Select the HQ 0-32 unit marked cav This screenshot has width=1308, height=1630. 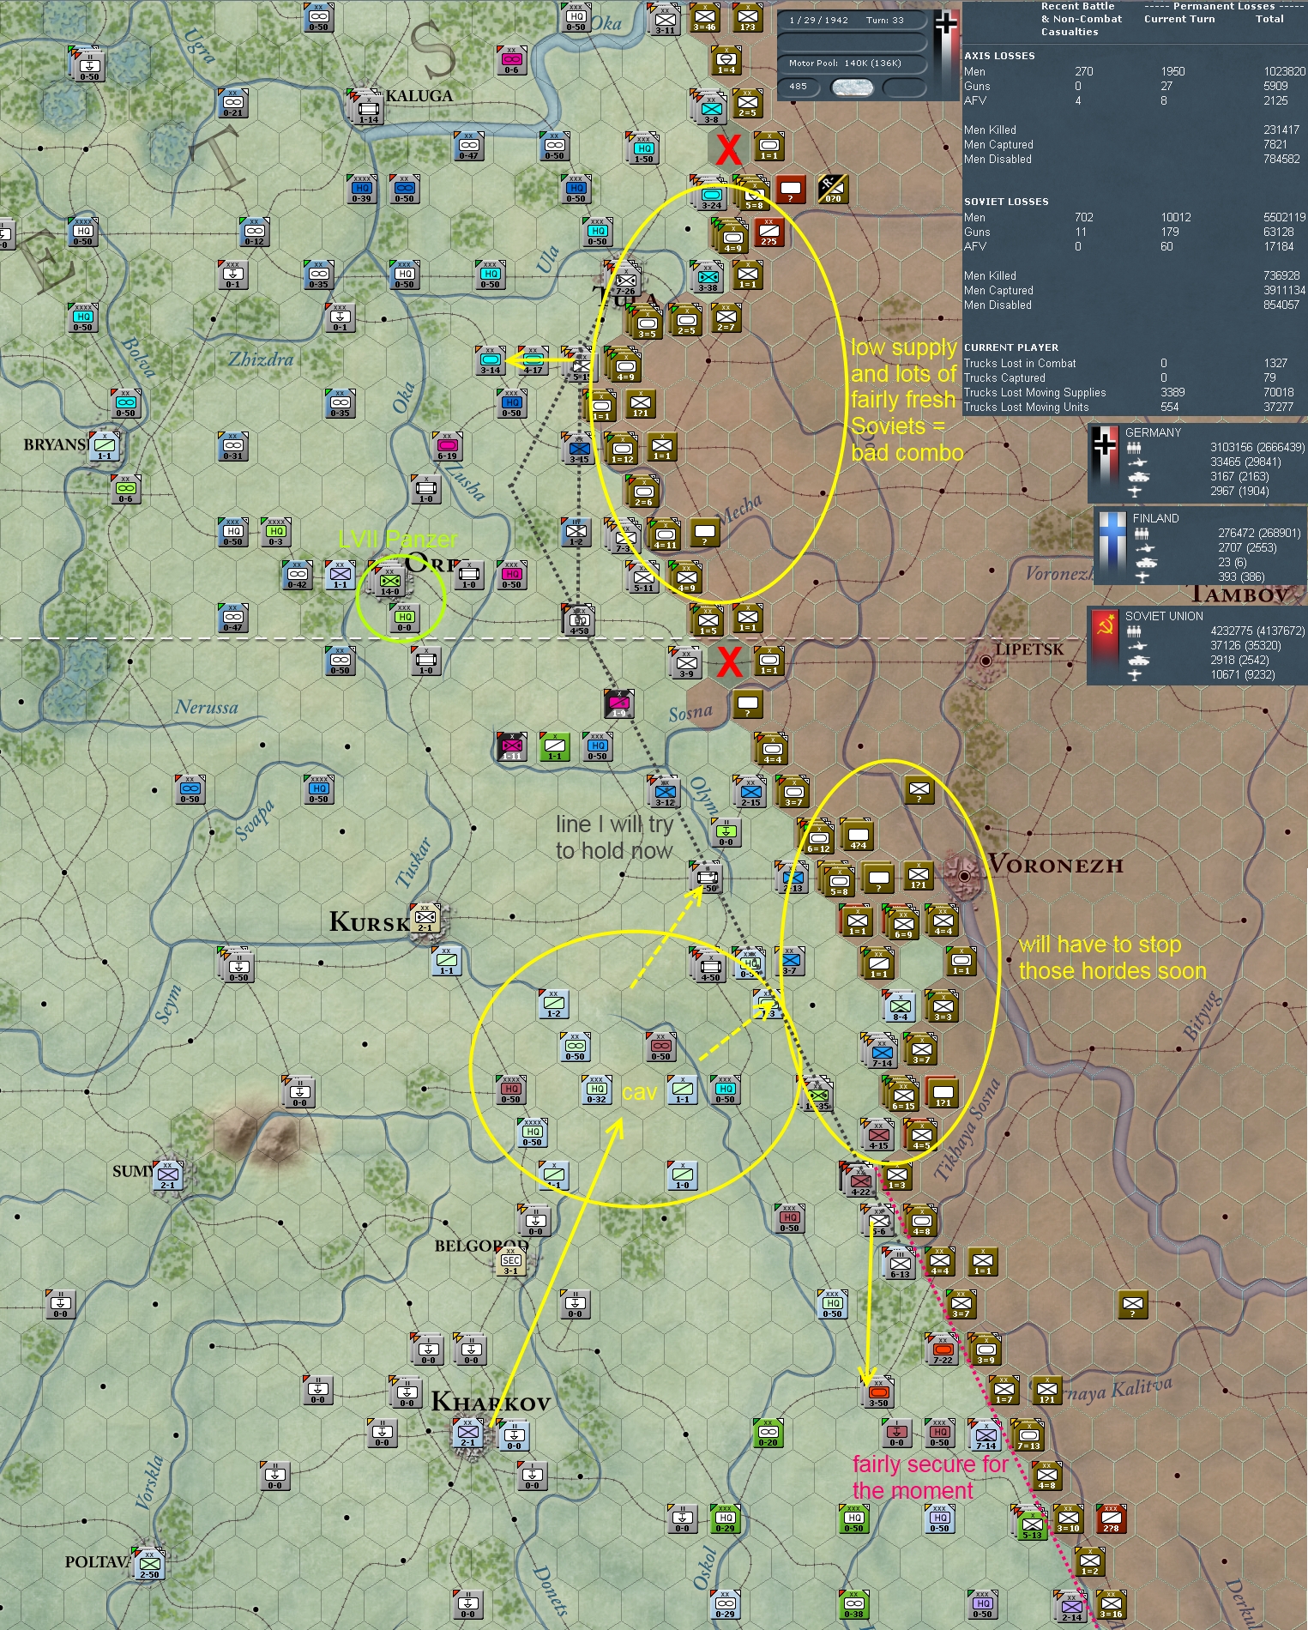click(x=597, y=1090)
